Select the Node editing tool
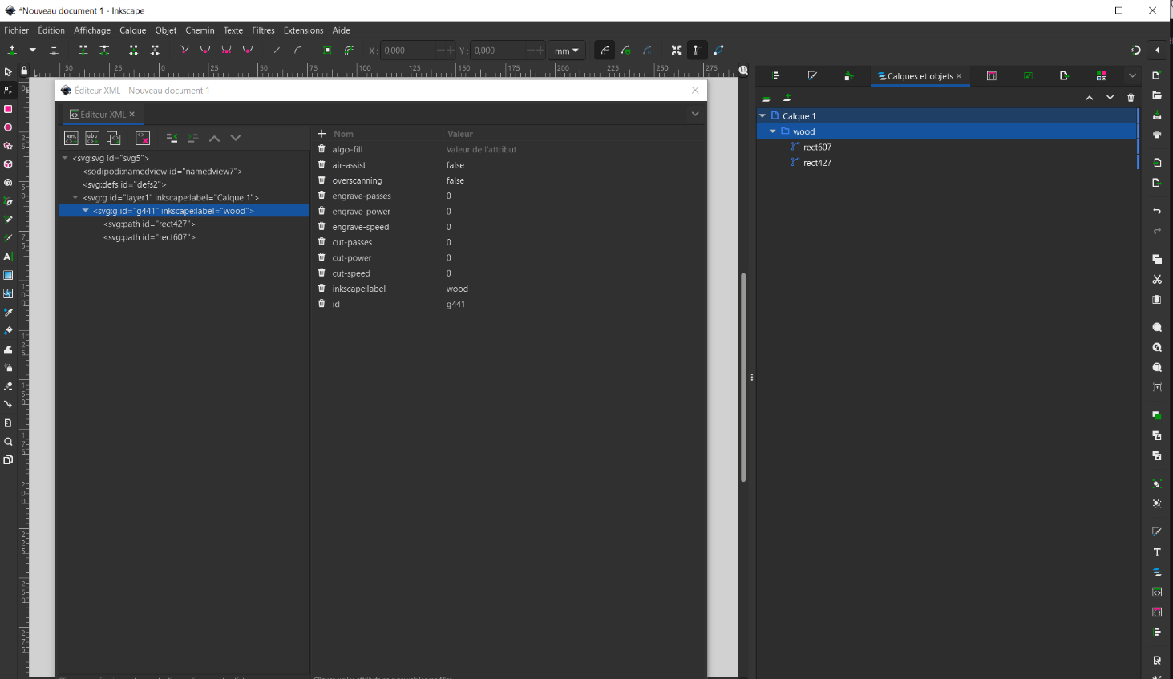 pos(8,91)
